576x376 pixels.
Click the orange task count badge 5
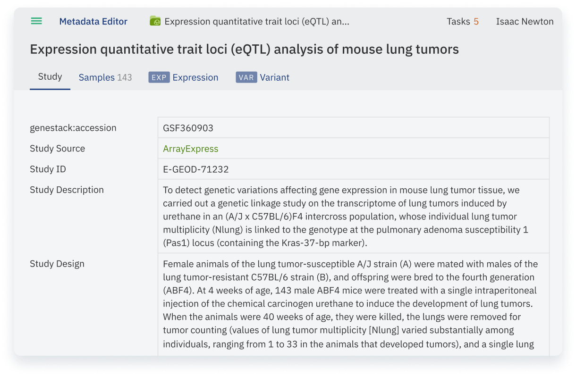476,22
